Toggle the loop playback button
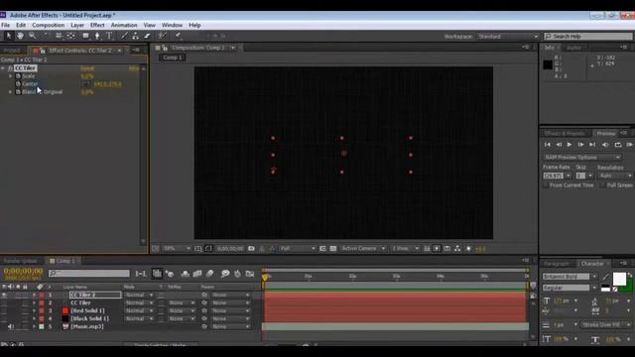635x357 pixels. (617, 145)
